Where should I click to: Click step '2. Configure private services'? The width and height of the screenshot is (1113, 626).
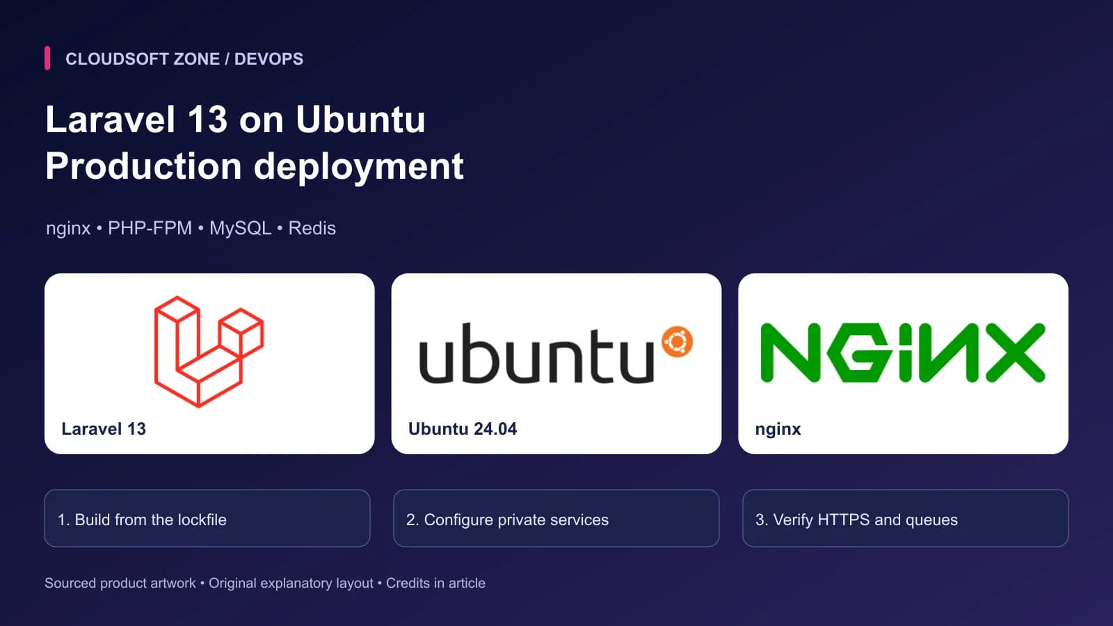tap(556, 518)
